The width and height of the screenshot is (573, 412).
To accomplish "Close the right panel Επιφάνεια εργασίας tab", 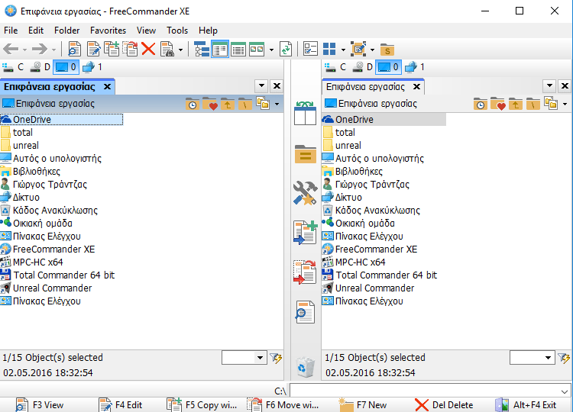I will [416, 87].
